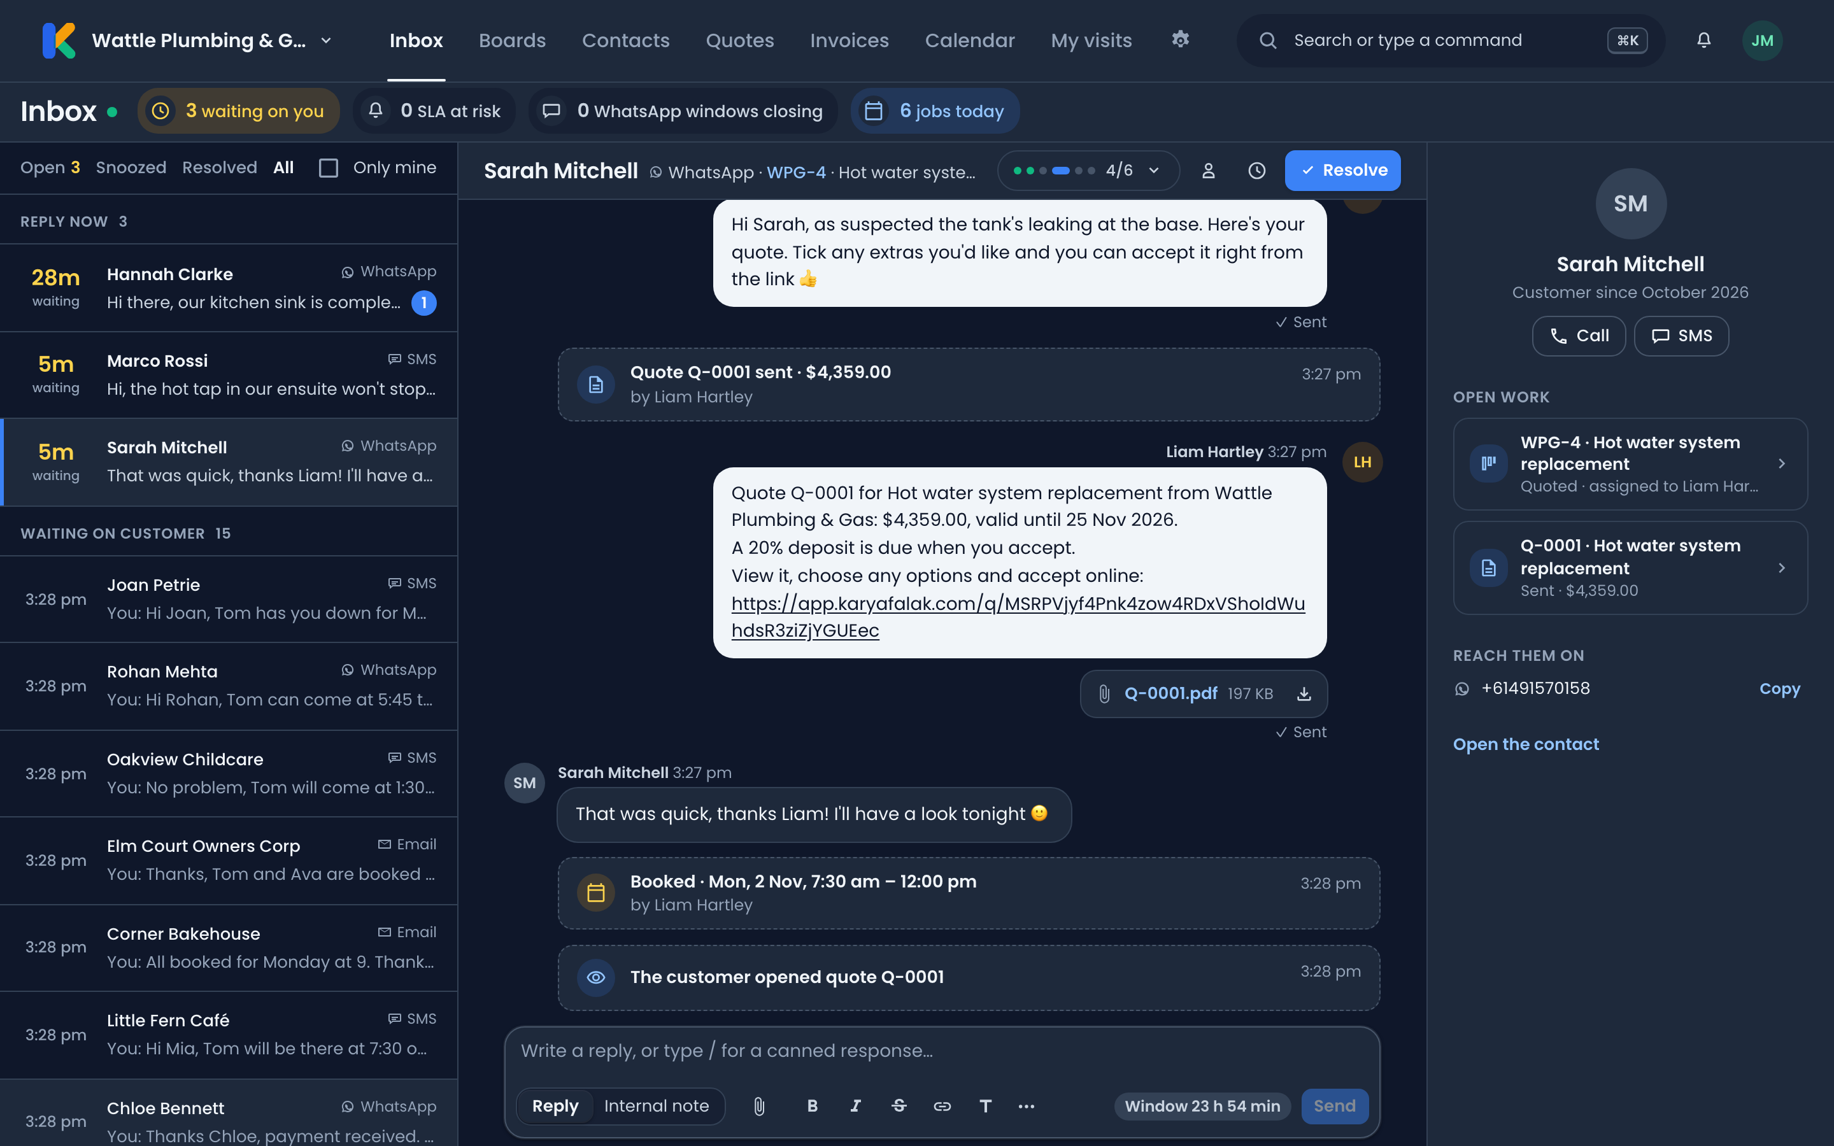Insert a link in the reply
This screenshot has width=1834, height=1146.
tap(942, 1106)
